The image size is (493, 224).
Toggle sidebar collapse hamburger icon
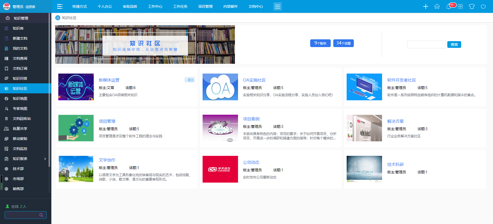(x=60, y=6)
